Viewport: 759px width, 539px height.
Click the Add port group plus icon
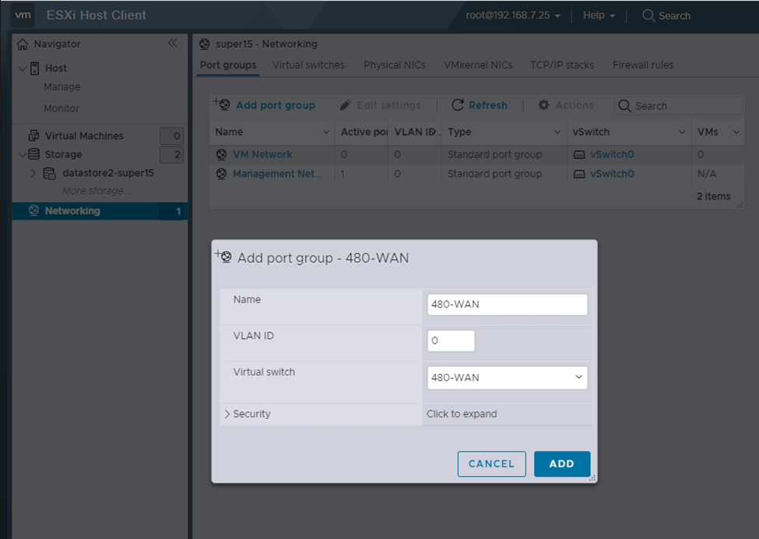point(221,104)
